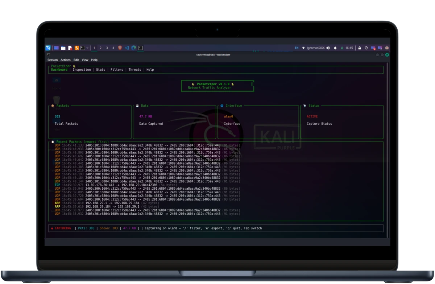
Task: Click the 16:45 clock in panel
Action: 349,48
